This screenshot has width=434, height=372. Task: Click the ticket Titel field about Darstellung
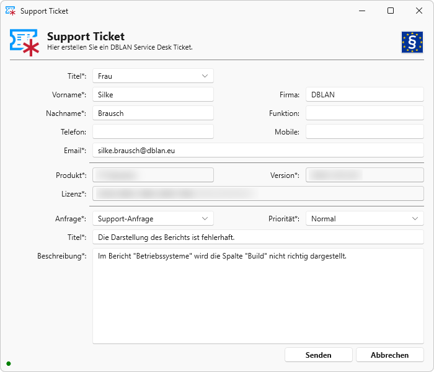[258, 237]
